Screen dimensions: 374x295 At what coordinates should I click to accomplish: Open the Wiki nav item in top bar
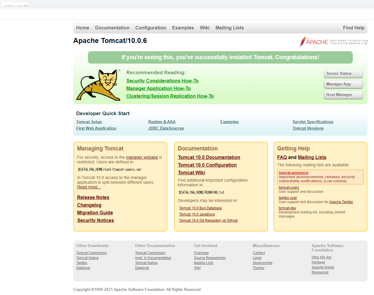[x=205, y=28]
